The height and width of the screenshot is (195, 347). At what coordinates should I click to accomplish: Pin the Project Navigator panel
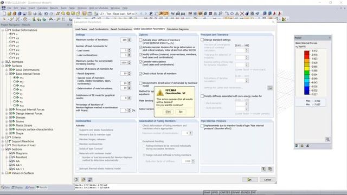point(68,25)
